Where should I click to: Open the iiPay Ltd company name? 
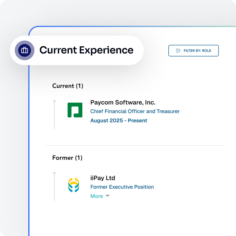point(103,178)
